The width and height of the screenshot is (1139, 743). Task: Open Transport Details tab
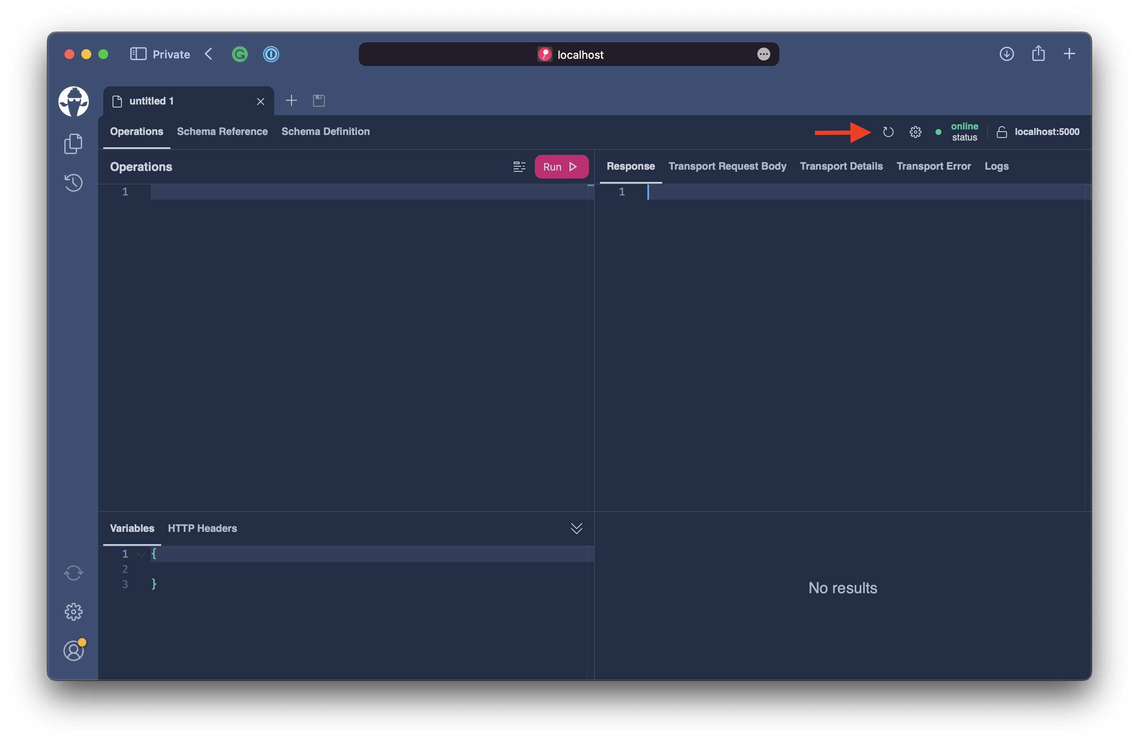[841, 166]
